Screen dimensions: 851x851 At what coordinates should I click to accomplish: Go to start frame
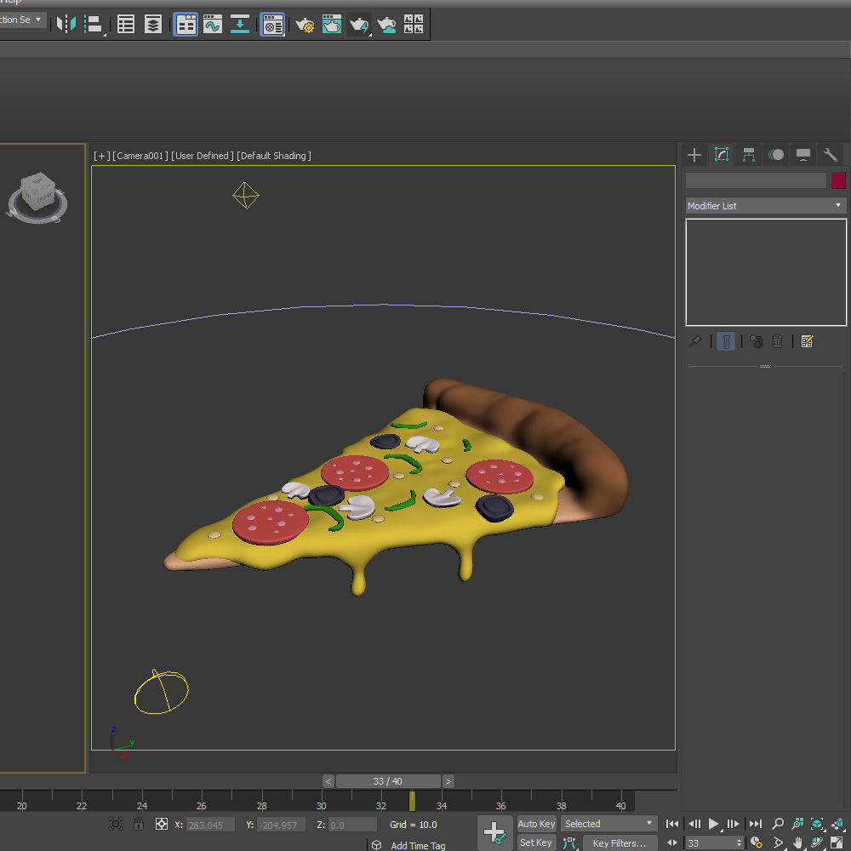click(672, 824)
